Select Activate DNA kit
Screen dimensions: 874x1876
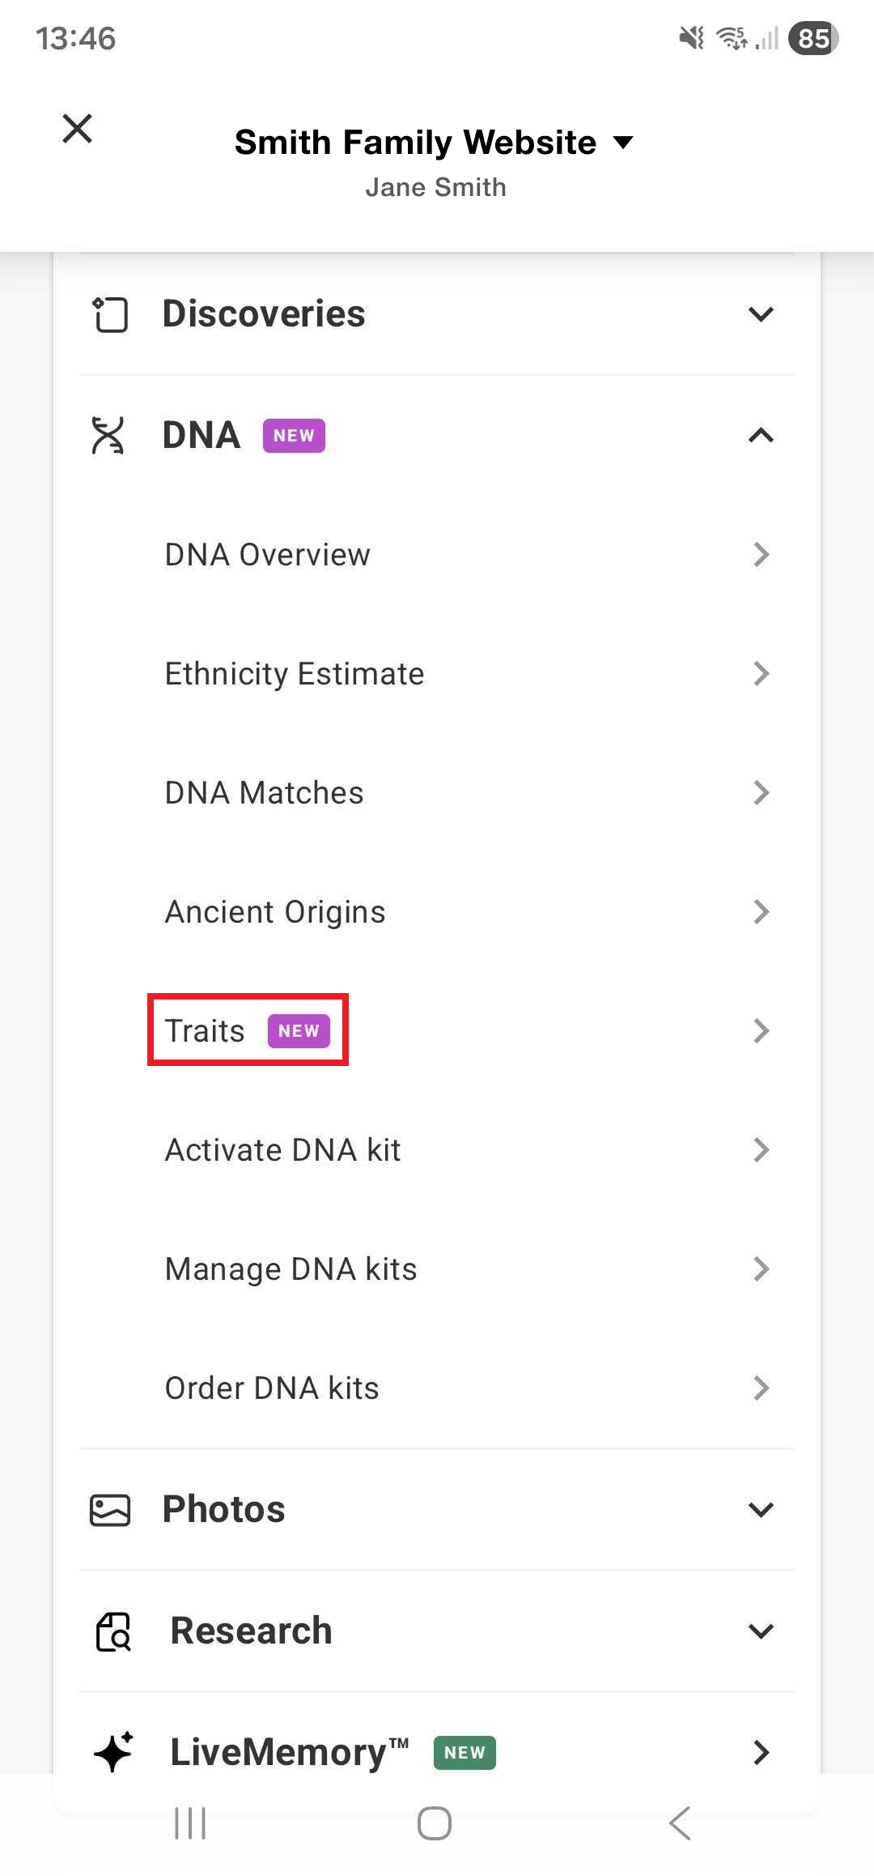coord(283,1150)
